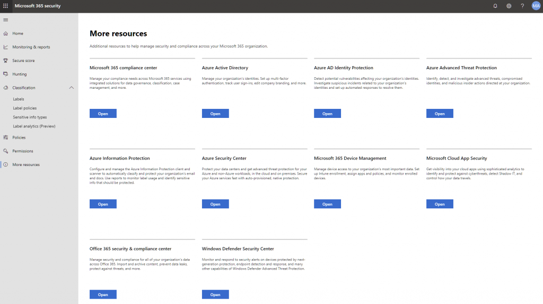This screenshot has height=304, width=543.
Task: Click Azure Security Center card title
Action: (224, 158)
